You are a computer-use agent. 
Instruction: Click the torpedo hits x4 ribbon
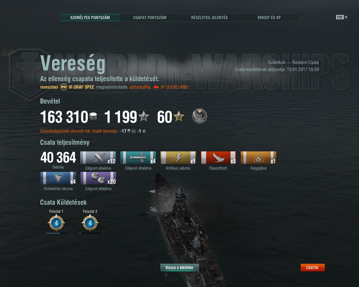[138, 158]
